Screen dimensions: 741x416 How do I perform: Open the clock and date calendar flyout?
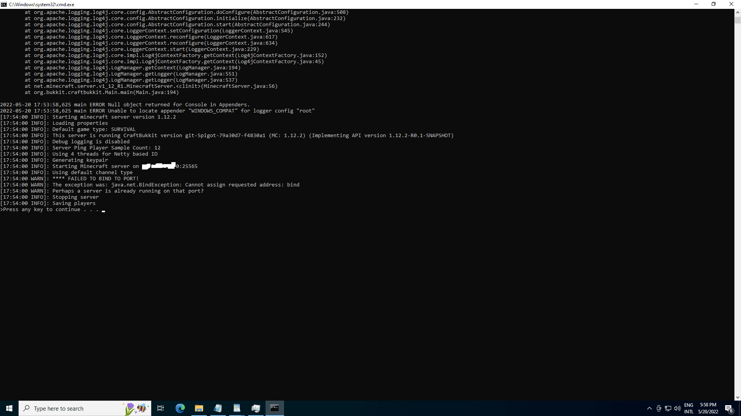(708, 408)
